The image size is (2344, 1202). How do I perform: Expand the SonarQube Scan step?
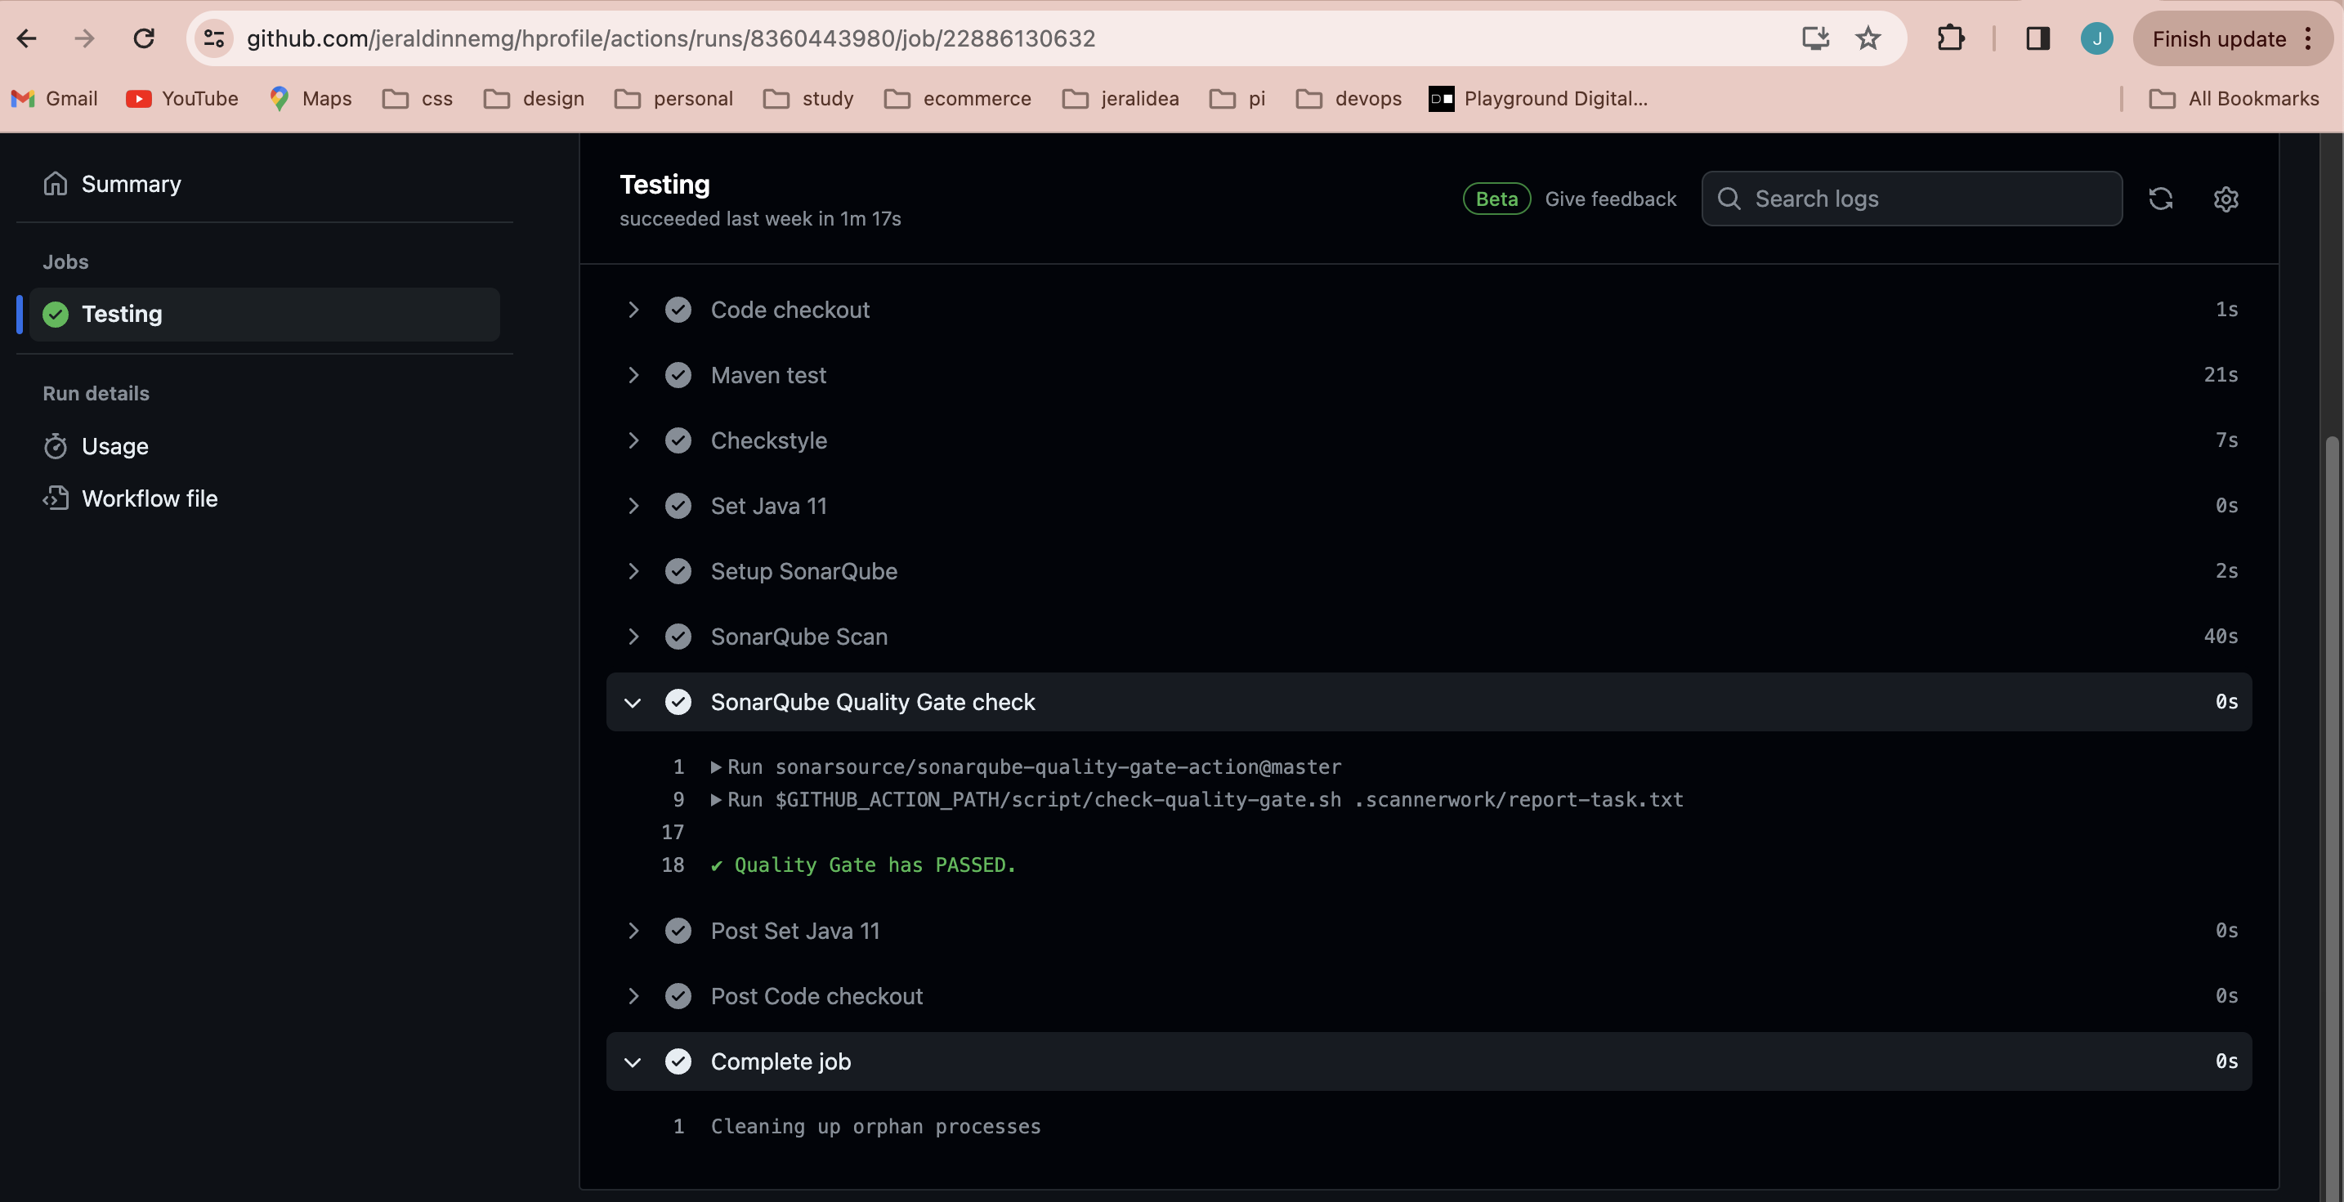pos(633,636)
